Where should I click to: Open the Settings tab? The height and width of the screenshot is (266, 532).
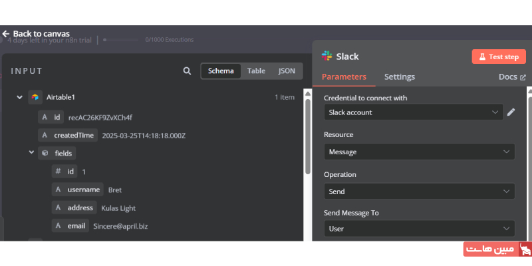(399, 77)
